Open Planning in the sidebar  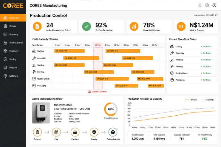coord(13,35)
